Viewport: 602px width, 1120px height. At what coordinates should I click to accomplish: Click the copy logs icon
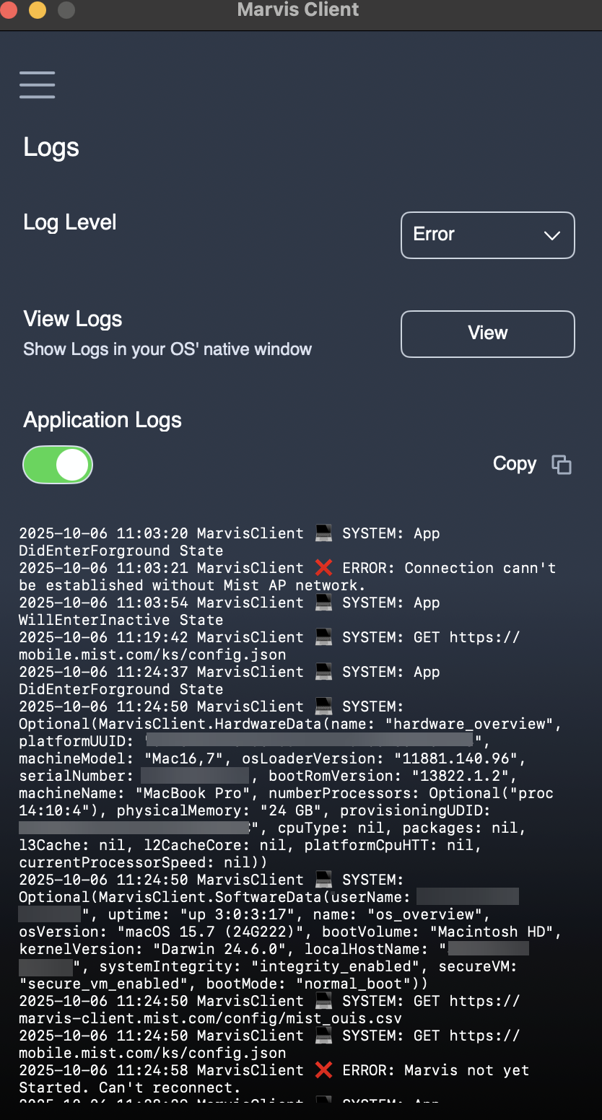(562, 465)
